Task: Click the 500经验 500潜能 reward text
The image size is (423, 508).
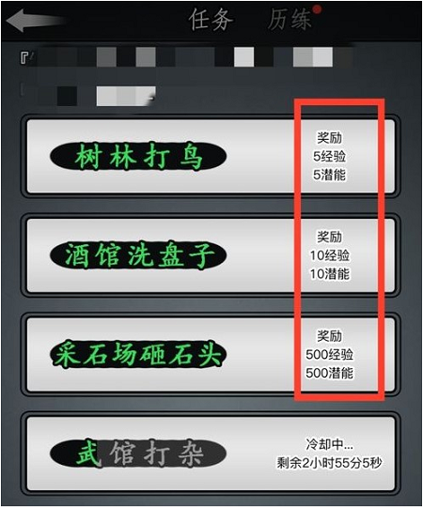Action: [x=329, y=363]
